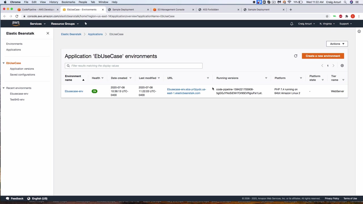Click the filter results search field
Image resolution: width=363 pixels, height=204 pixels.
tap(134, 66)
